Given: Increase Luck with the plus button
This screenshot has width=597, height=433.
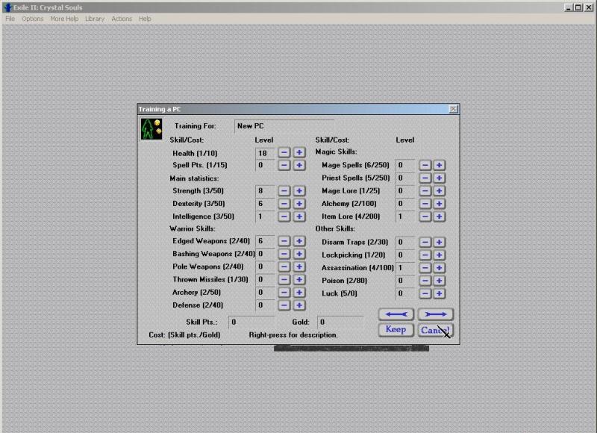Looking at the screenshot, I should pos(440,293).
